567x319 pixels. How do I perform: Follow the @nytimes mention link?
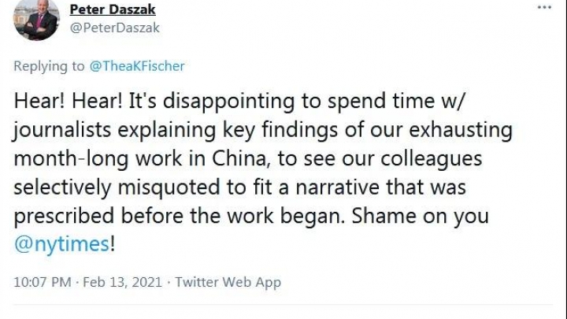coord(62,244)
